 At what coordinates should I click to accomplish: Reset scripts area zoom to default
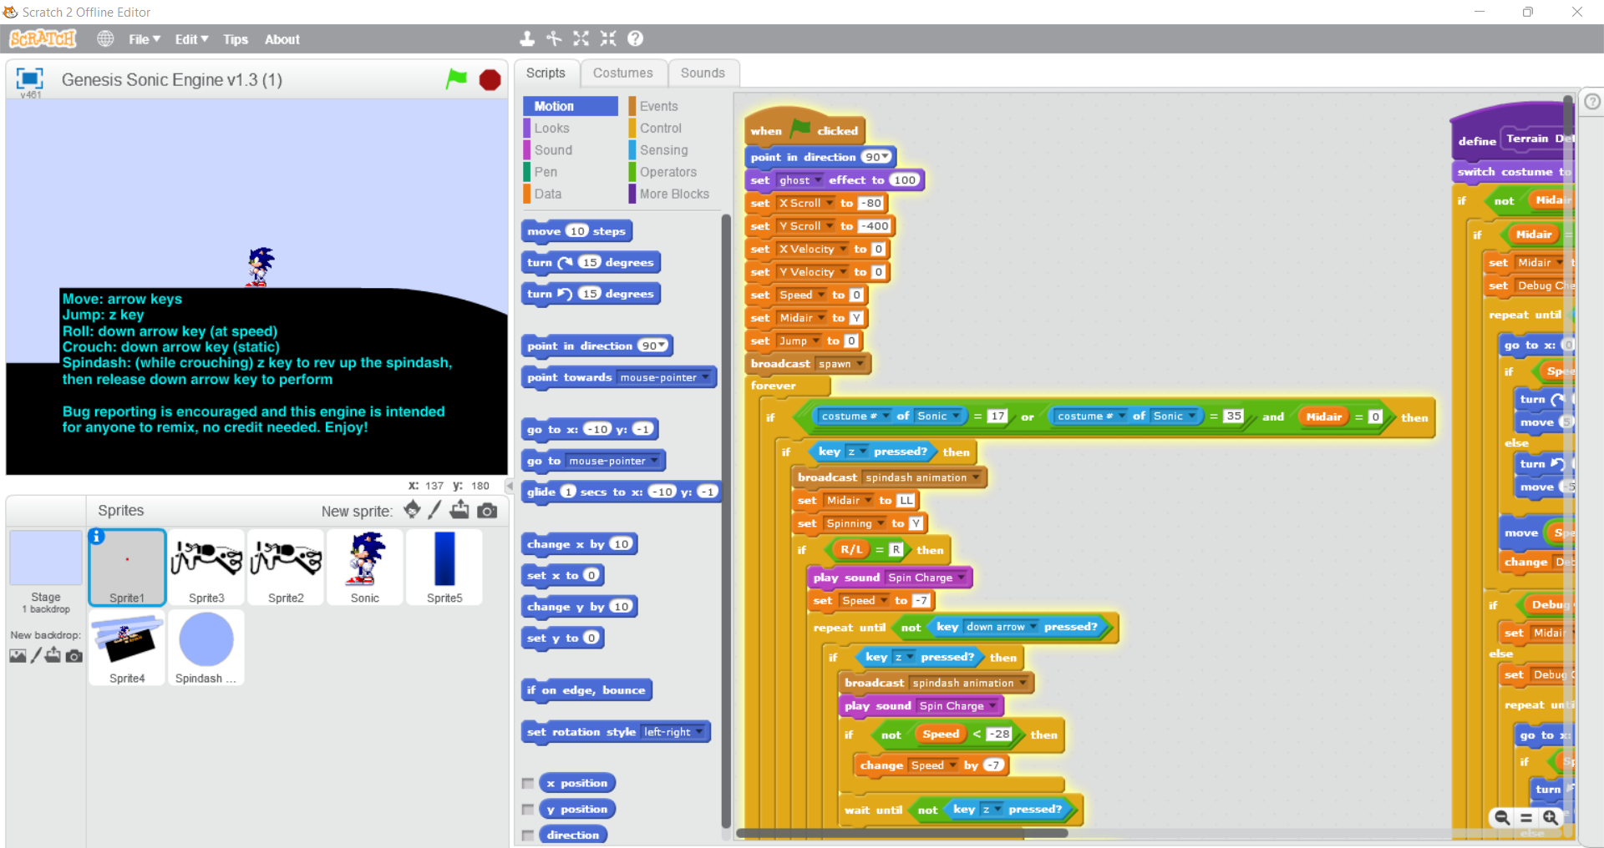tap(1526, 818)
